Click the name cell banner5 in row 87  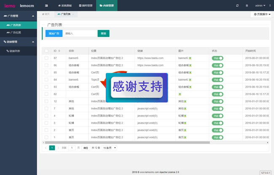coord(73,58)
